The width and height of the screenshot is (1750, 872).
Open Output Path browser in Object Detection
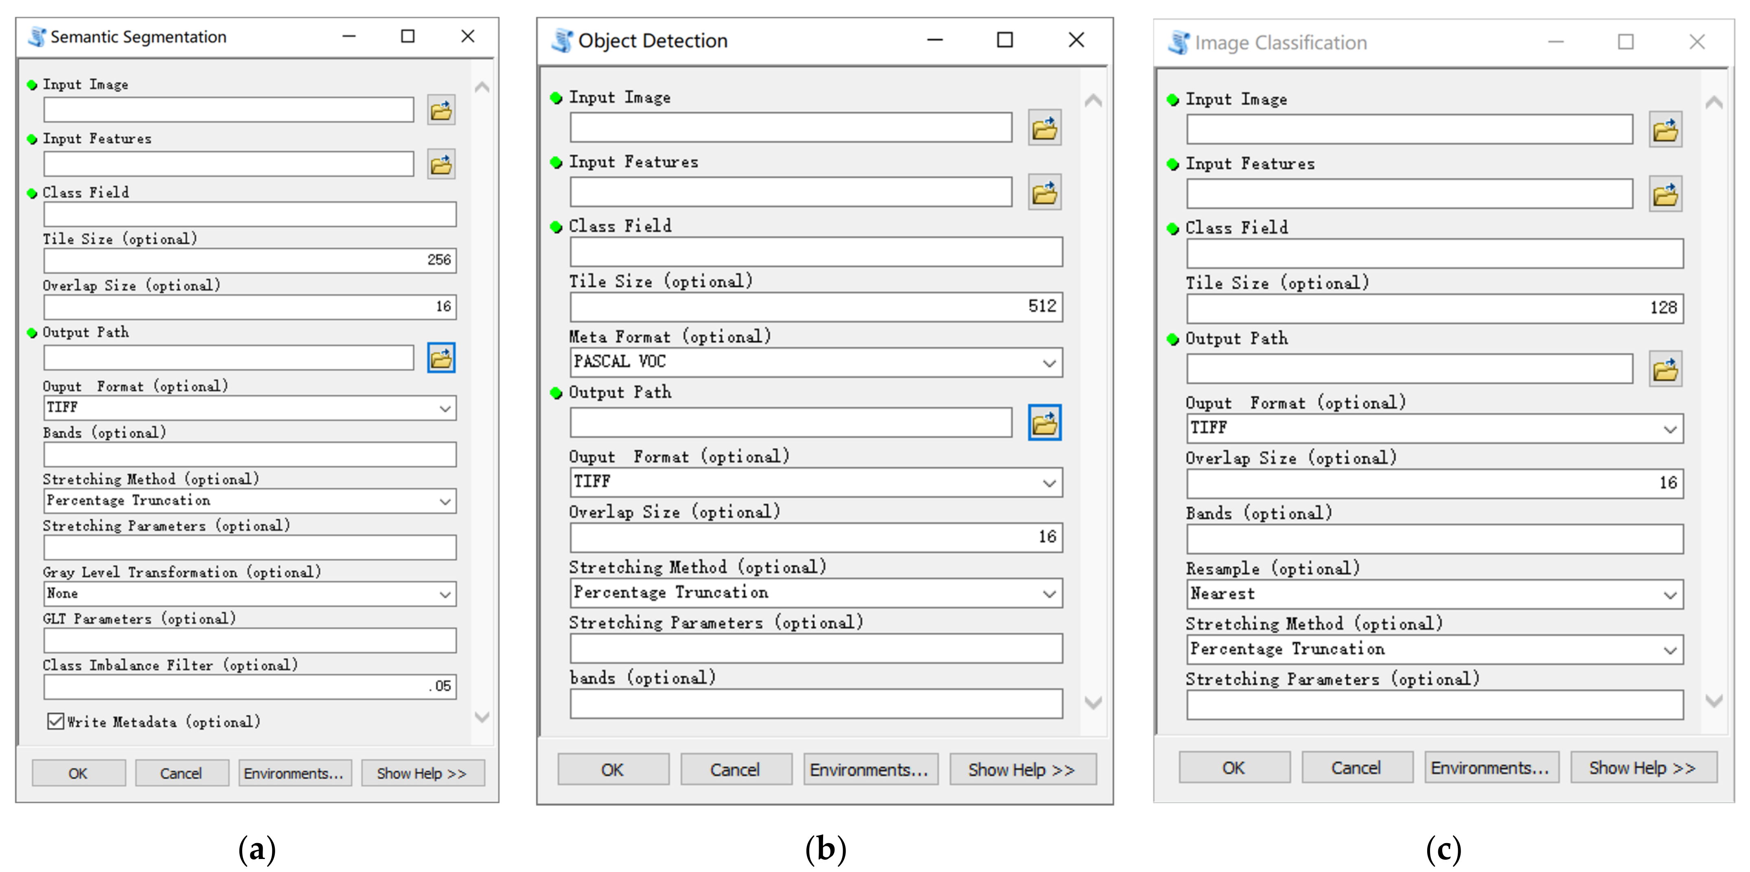tap(1044, 423)
